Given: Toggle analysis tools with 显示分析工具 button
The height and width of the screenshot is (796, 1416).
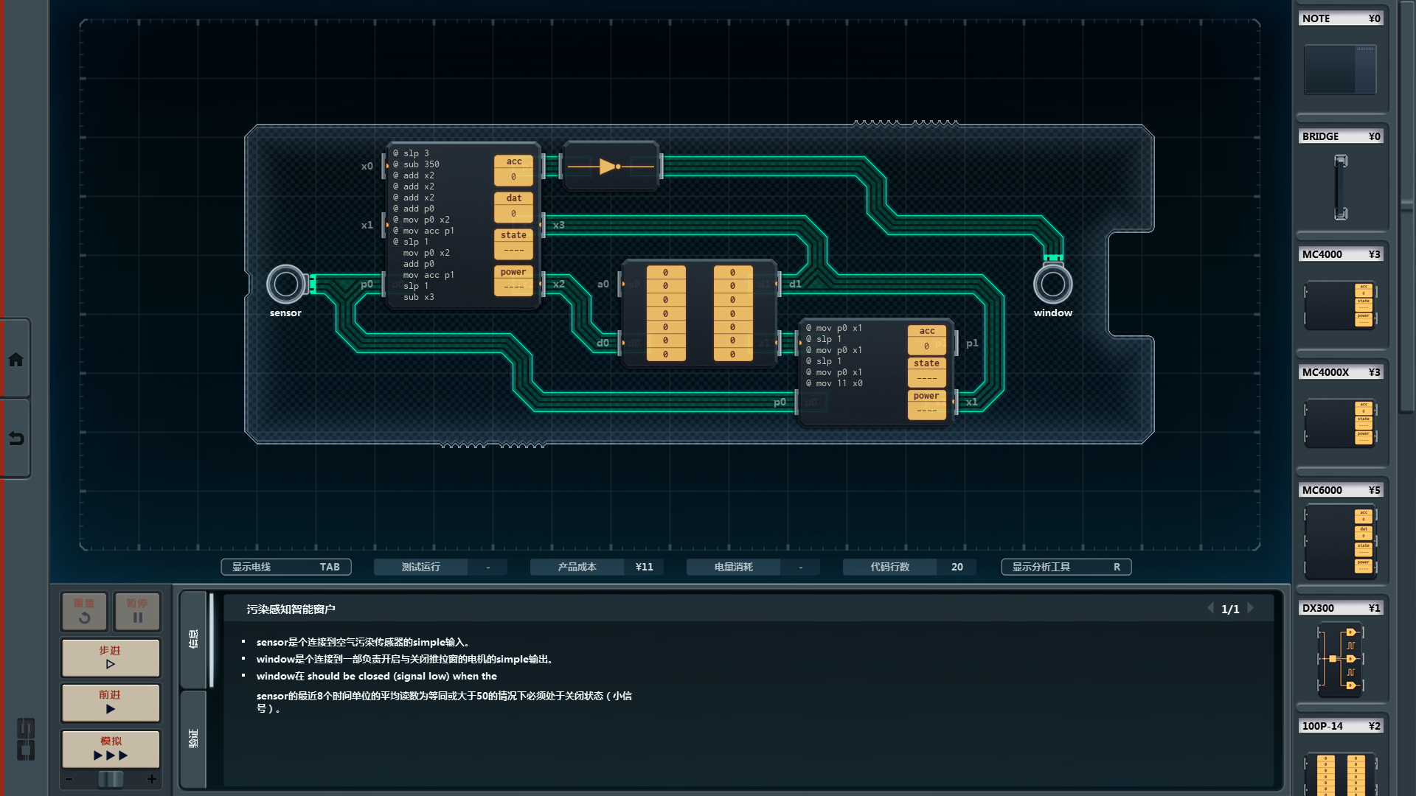Looking at the screenshot, I should point(1066,567).
